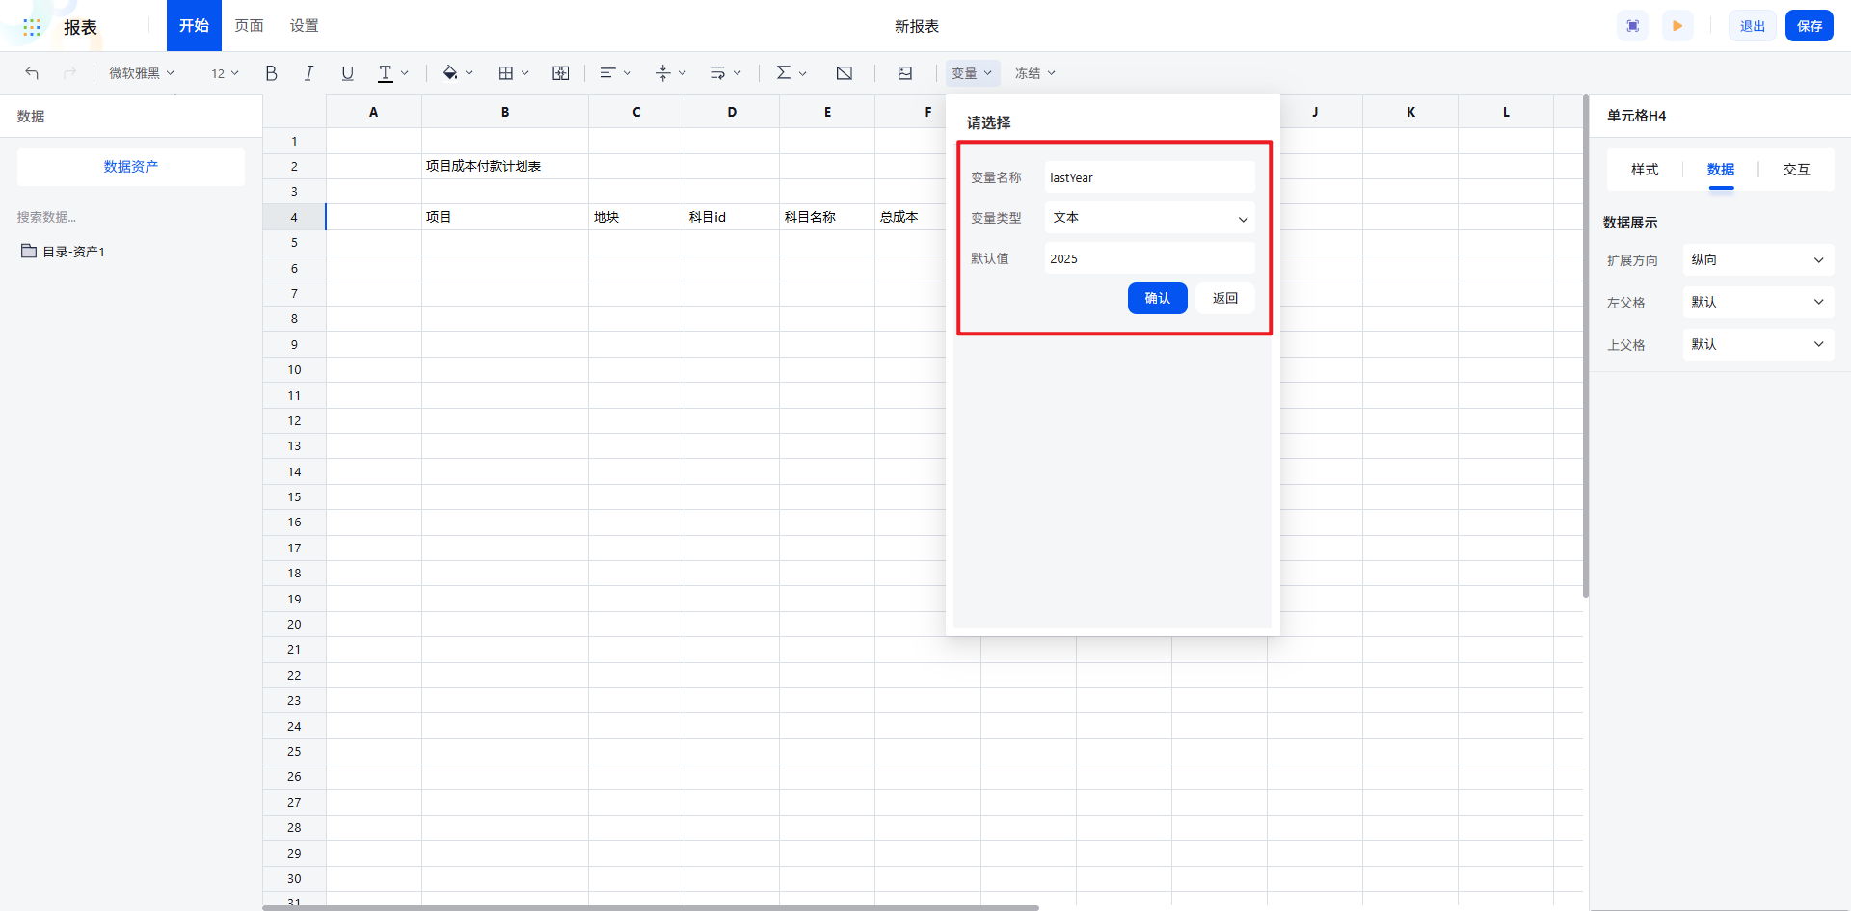Click the 返回 button
Viewport: 1851px width, 911px height.
point(1225,299)
